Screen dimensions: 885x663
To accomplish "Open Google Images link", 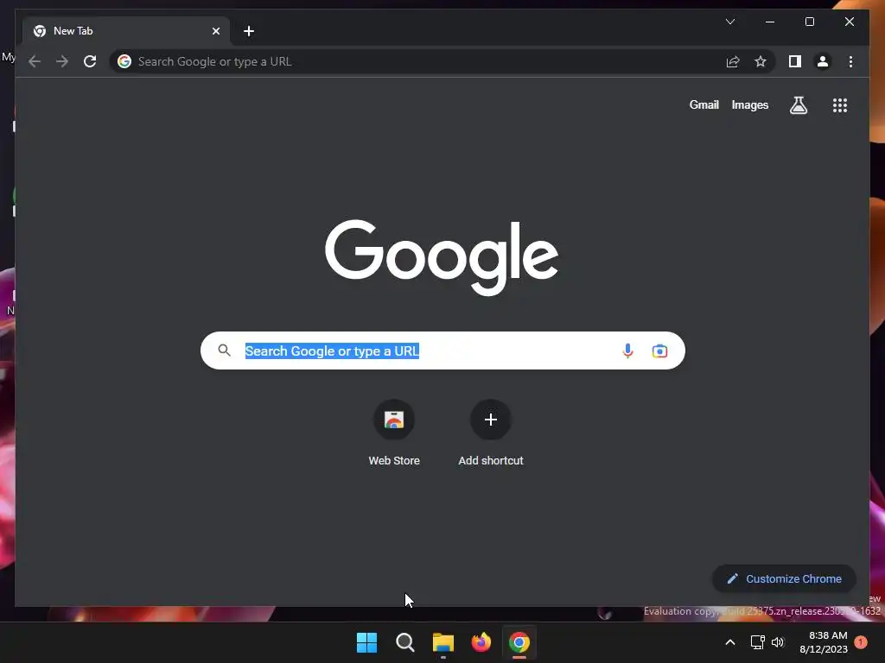I will pos(749,104).
